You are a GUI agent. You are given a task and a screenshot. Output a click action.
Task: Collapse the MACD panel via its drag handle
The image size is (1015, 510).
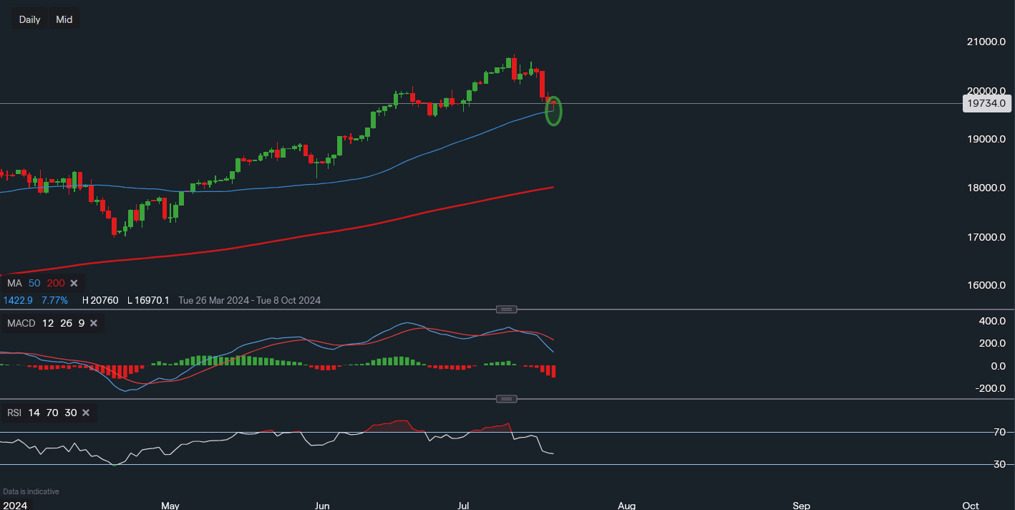(x=507, y=309)
